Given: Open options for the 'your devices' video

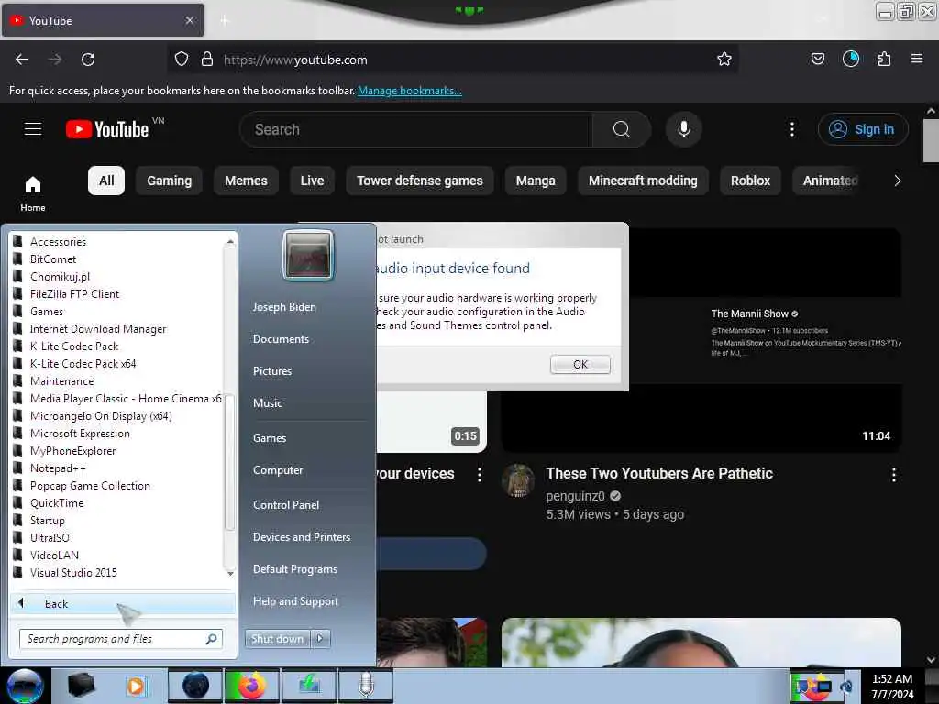Looking at the screenshot, I should tap(479, 475).
